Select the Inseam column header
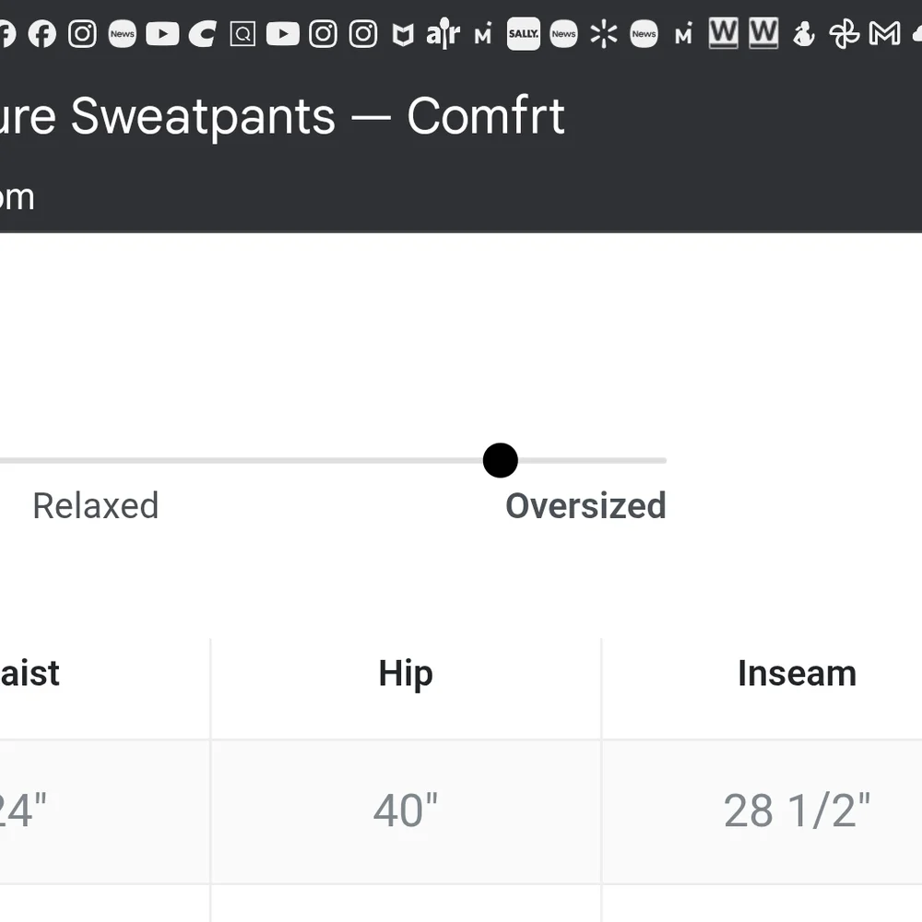922x922 pixels. 797,674
